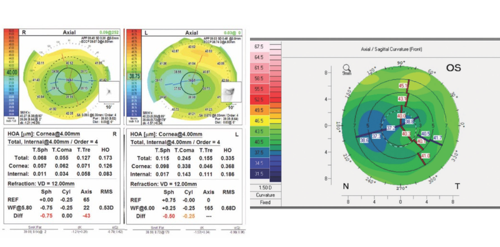
Task: Click the 38.8 blue value on OS map
Action: (x=409, y=121)
